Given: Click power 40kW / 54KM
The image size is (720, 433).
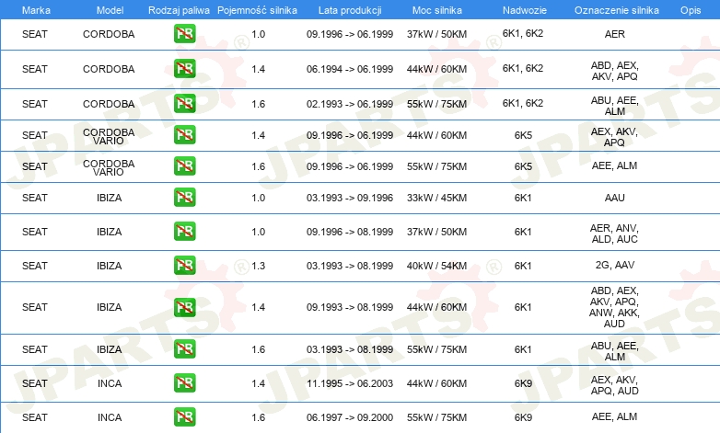Looking at the screenshot, I should (436, 266).
